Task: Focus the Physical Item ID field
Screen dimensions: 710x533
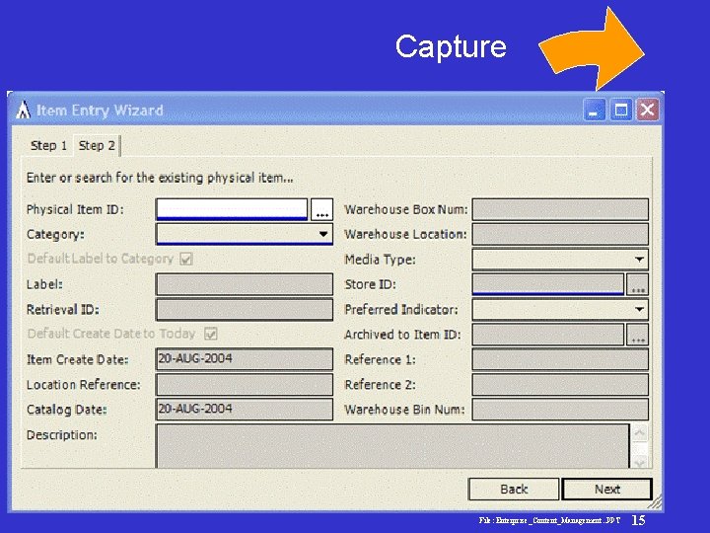Action: click(232, 209)
